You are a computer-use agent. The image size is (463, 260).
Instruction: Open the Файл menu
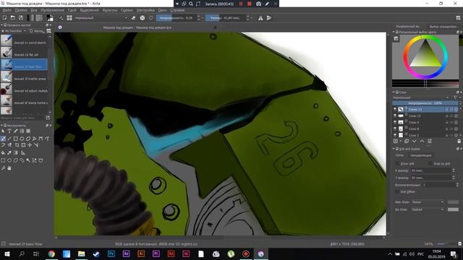click(x=7, y=10)
